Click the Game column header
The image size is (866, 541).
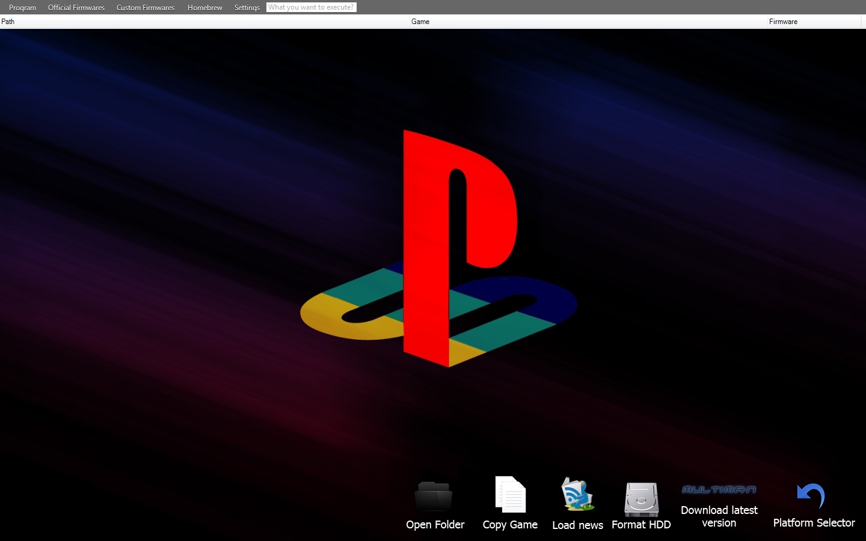pyautogui.click(x=589, y=22)
